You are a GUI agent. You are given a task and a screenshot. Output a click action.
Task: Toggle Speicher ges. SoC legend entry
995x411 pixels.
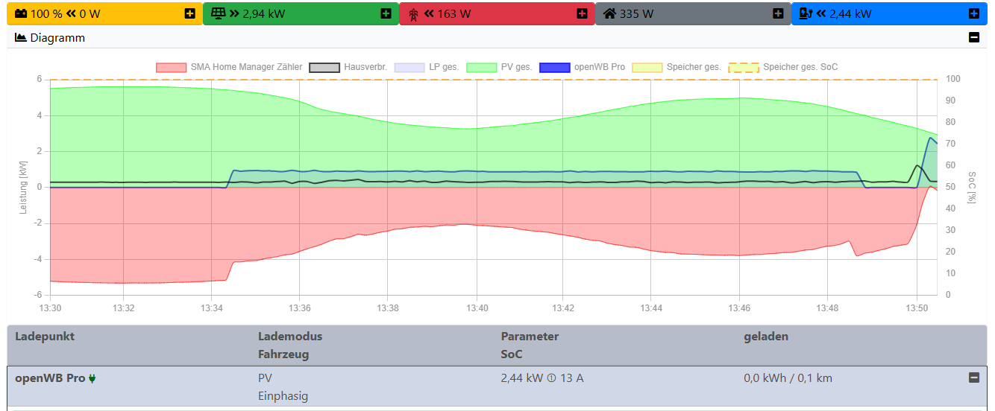coord(783,67)
